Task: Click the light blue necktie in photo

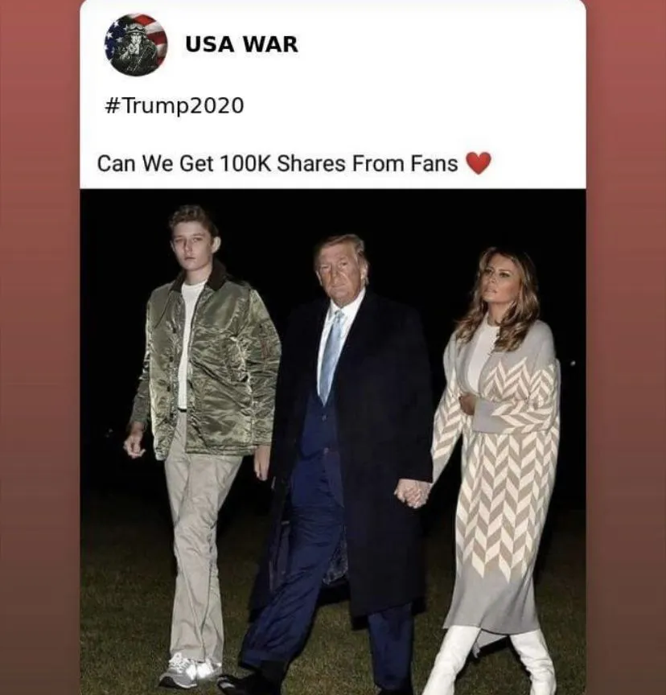Action: tap(331, 355)
